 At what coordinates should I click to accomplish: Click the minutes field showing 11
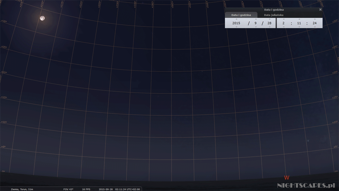click(x=299, y=23)
